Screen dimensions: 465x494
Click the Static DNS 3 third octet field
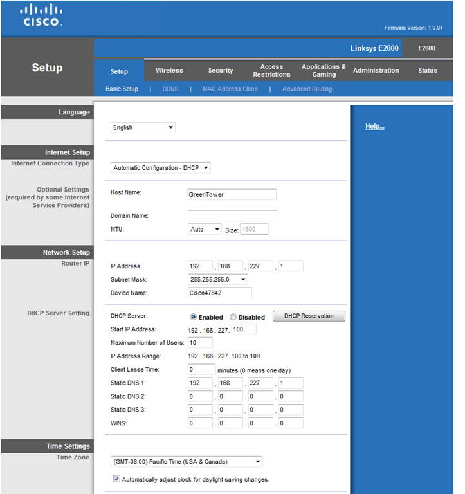(260, 410)
